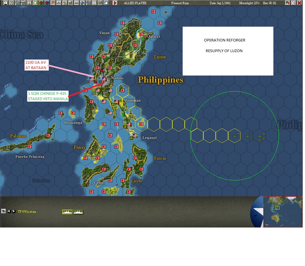Click the letter C toolbar button
The width and height of the screenshot is (305, 266).
coord(293,3)
